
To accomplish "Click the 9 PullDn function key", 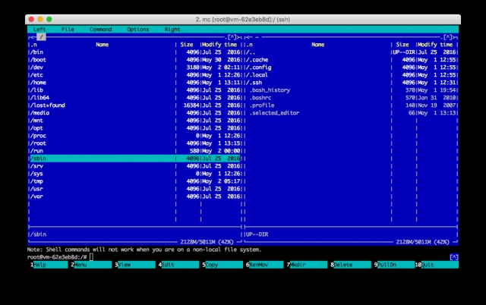I will click(x=394, y=265).
